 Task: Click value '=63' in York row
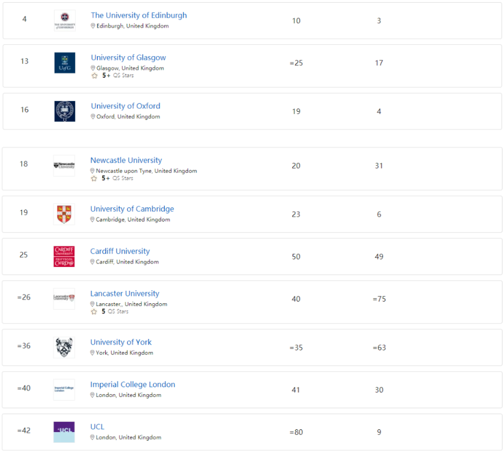point(379,348)
